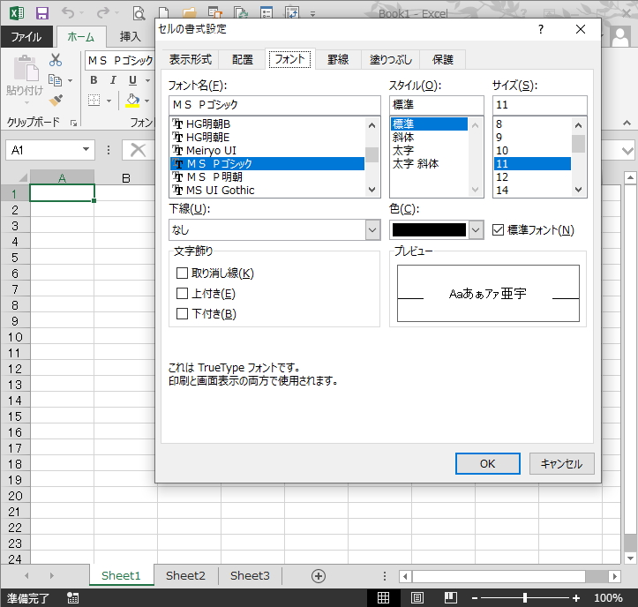Select size 14 in size list
The height and width of the screenshot is (607, 638).
532,191
